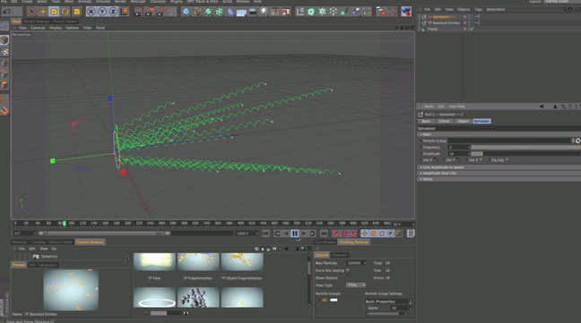Enable the Zig Zag checkbox
The image size is (581, 323).
(x=507, y=159)
